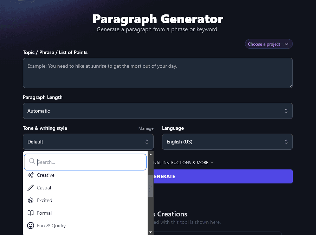The width and height of the screenshot is (316, 235).
Task: Select the Casual tone option
Action: tap(44, 188)
